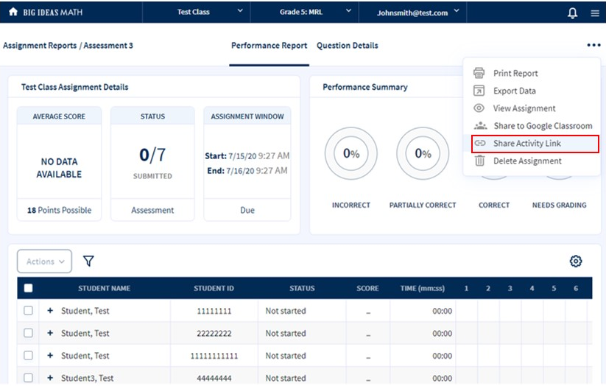This screenshot has height=386, width=606.
Task: Expand row of student ID 22222222
Action: click(x=50, y=333)
